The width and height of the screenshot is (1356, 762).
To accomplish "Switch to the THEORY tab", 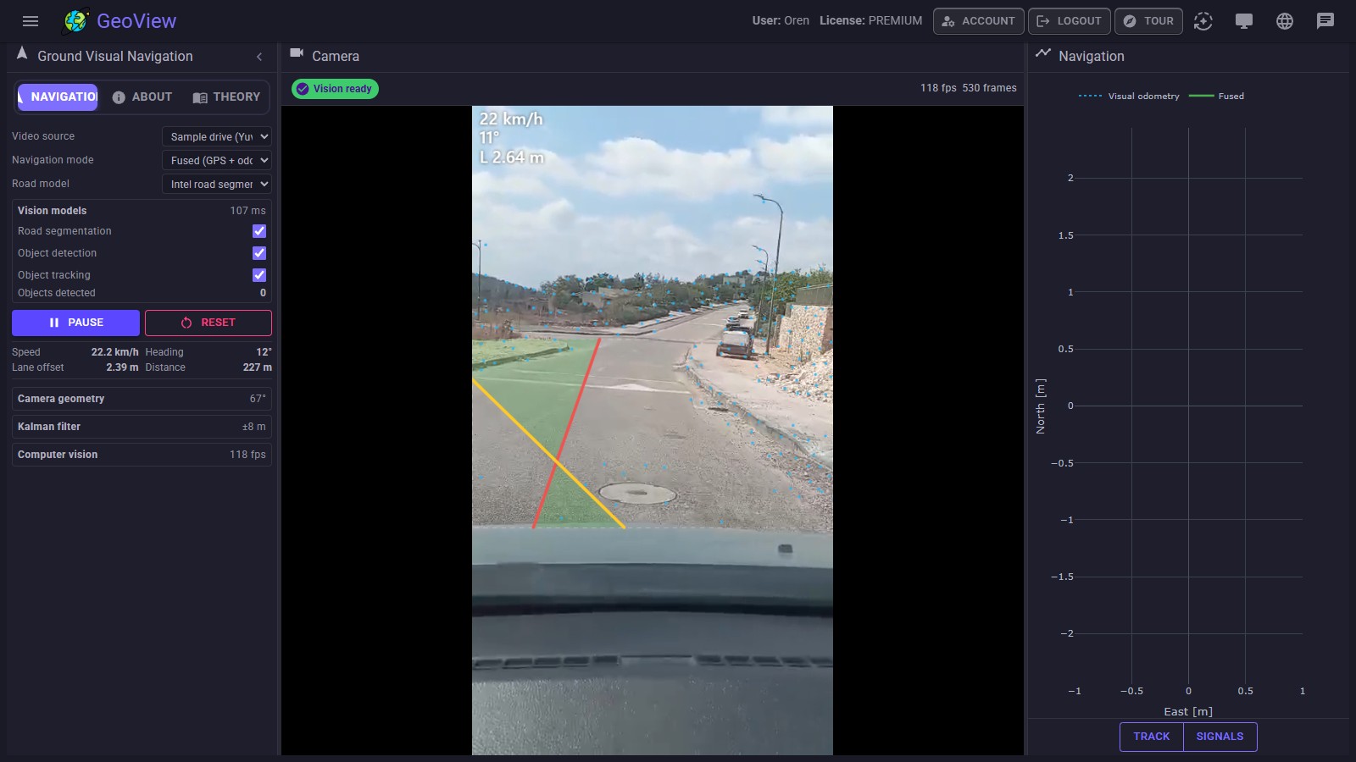I will click(x=226, y=97).
